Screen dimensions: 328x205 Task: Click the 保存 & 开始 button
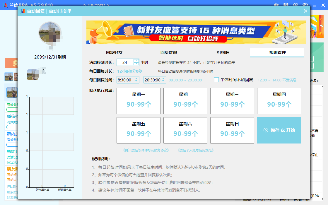pyautogui.click(x=279, y=130)
